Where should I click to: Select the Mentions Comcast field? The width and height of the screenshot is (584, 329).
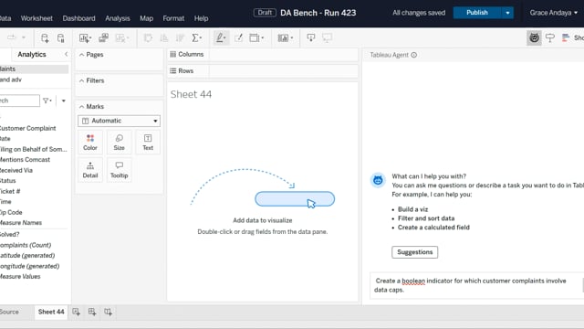pos(25,160)
